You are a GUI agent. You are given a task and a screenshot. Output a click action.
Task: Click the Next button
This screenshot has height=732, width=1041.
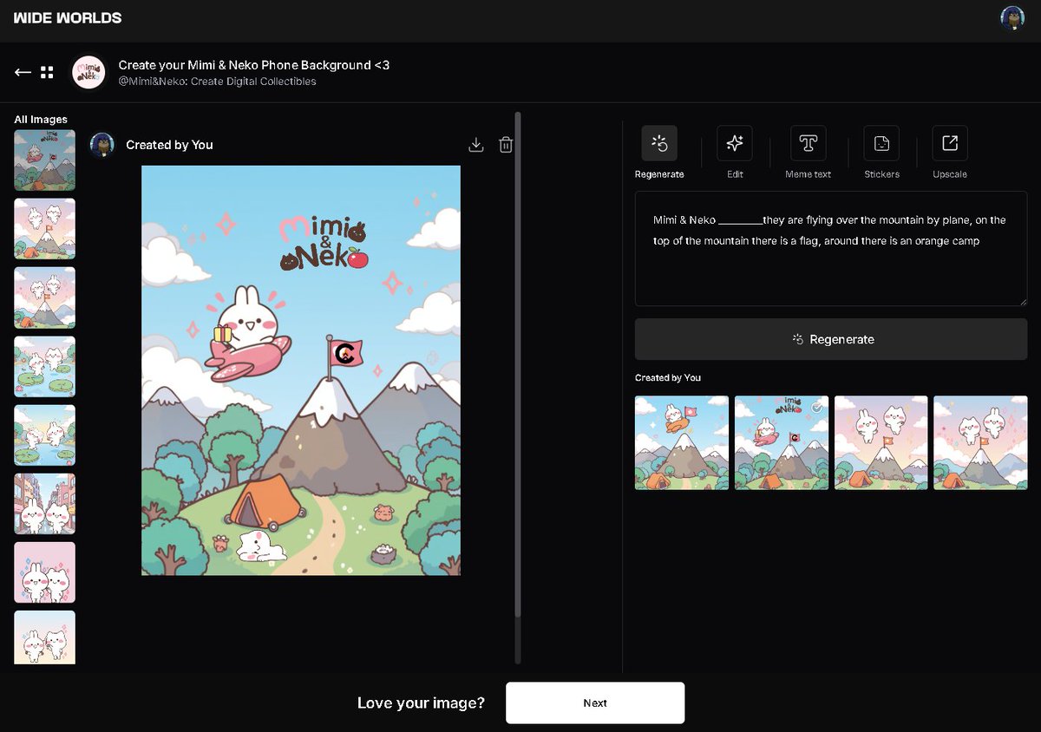tap(595, 703)
